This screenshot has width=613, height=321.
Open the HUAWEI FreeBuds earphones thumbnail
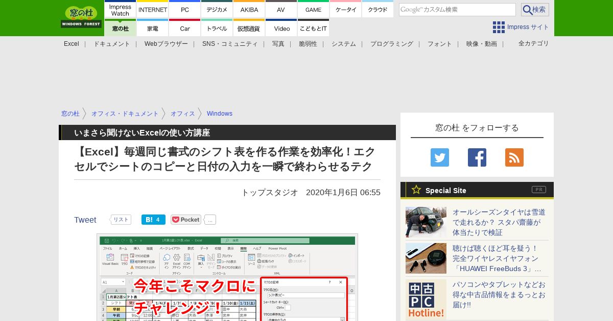click(x=426, y=258)
